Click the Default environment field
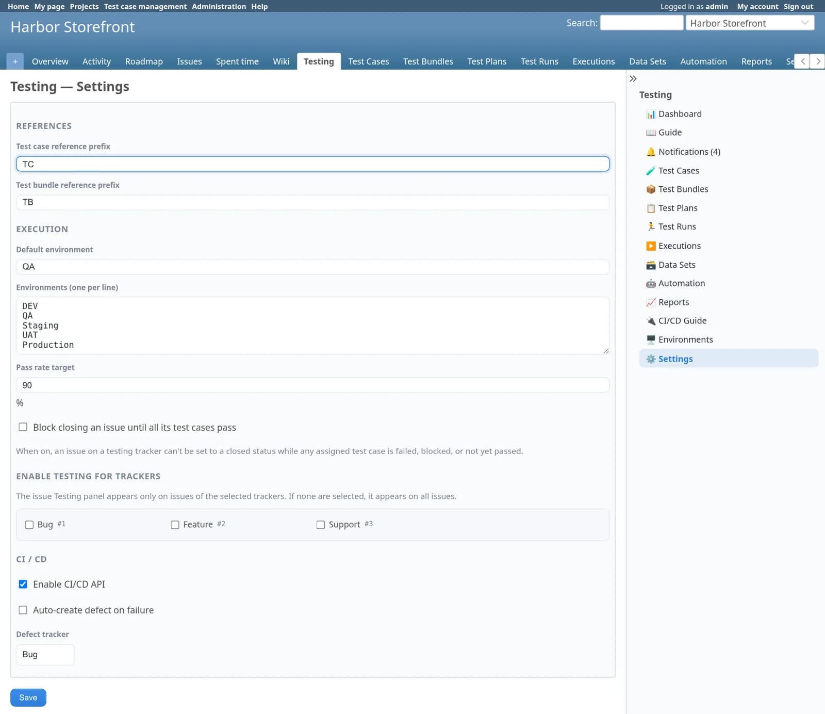The width and height of the screenshot is (825, 714). coord(312,267)
